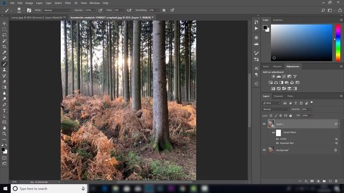Open the Filter menu
The width and height of the screenshot is (344, 193).
(68, 3)
